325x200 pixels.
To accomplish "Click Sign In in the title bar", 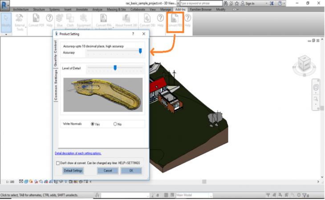I will click(250, 4).
